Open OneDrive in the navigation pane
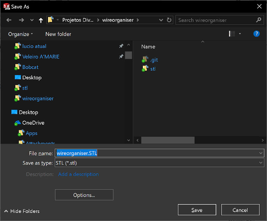 click(x=33, y=123)
